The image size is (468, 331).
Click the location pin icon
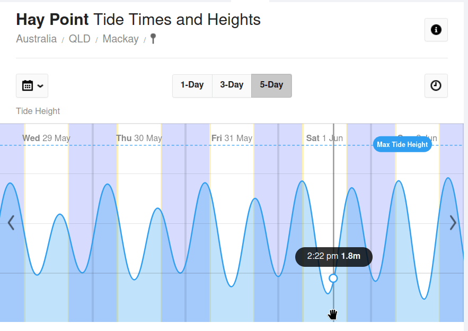tap(153, 39)
